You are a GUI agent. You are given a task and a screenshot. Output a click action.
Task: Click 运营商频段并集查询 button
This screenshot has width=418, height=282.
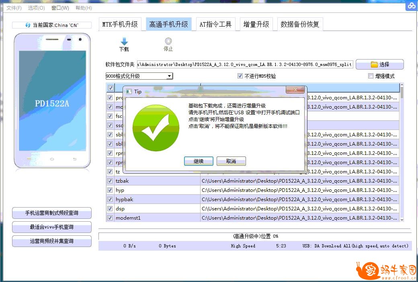coord(52,241)
